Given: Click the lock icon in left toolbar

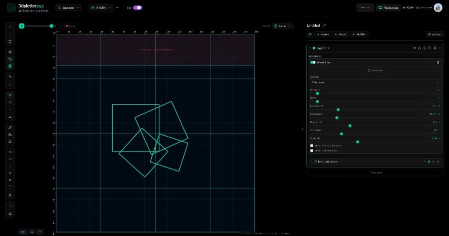Looking at the screenshot, I should point(10,205).
